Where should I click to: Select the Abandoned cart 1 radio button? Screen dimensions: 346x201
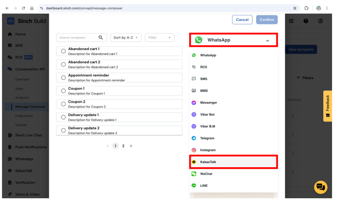pos(63,51)
